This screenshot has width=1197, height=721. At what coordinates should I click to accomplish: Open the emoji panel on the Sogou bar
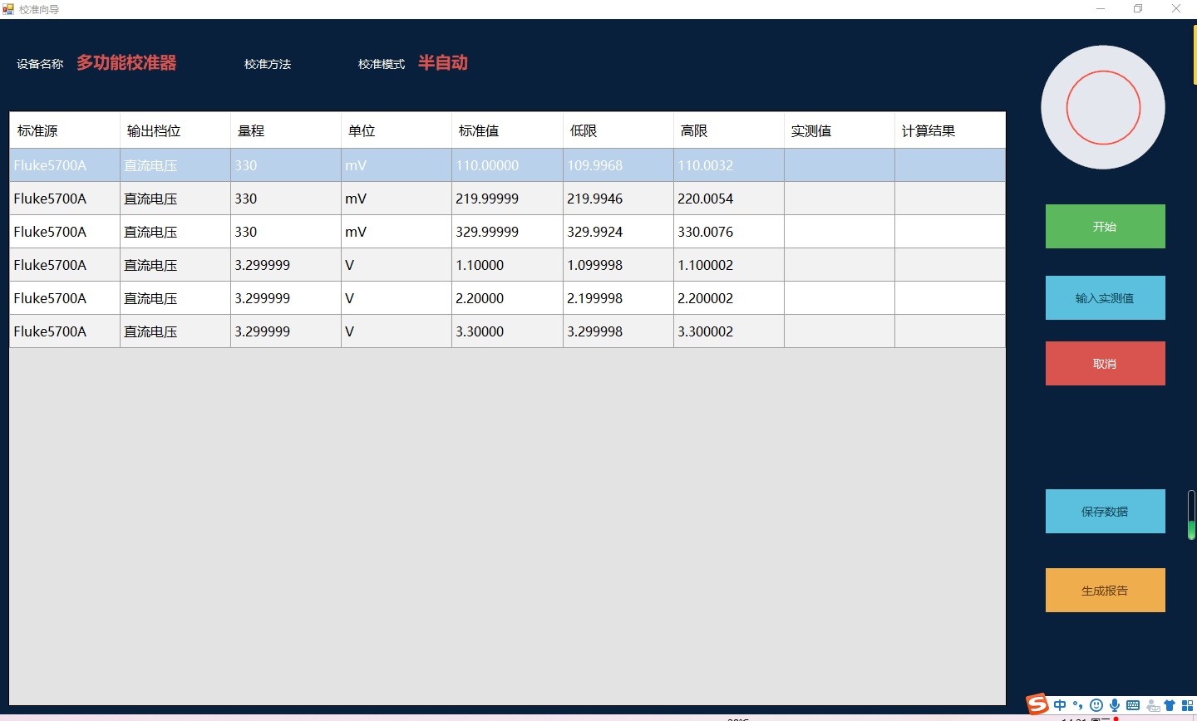click(x=1096, y=705)
